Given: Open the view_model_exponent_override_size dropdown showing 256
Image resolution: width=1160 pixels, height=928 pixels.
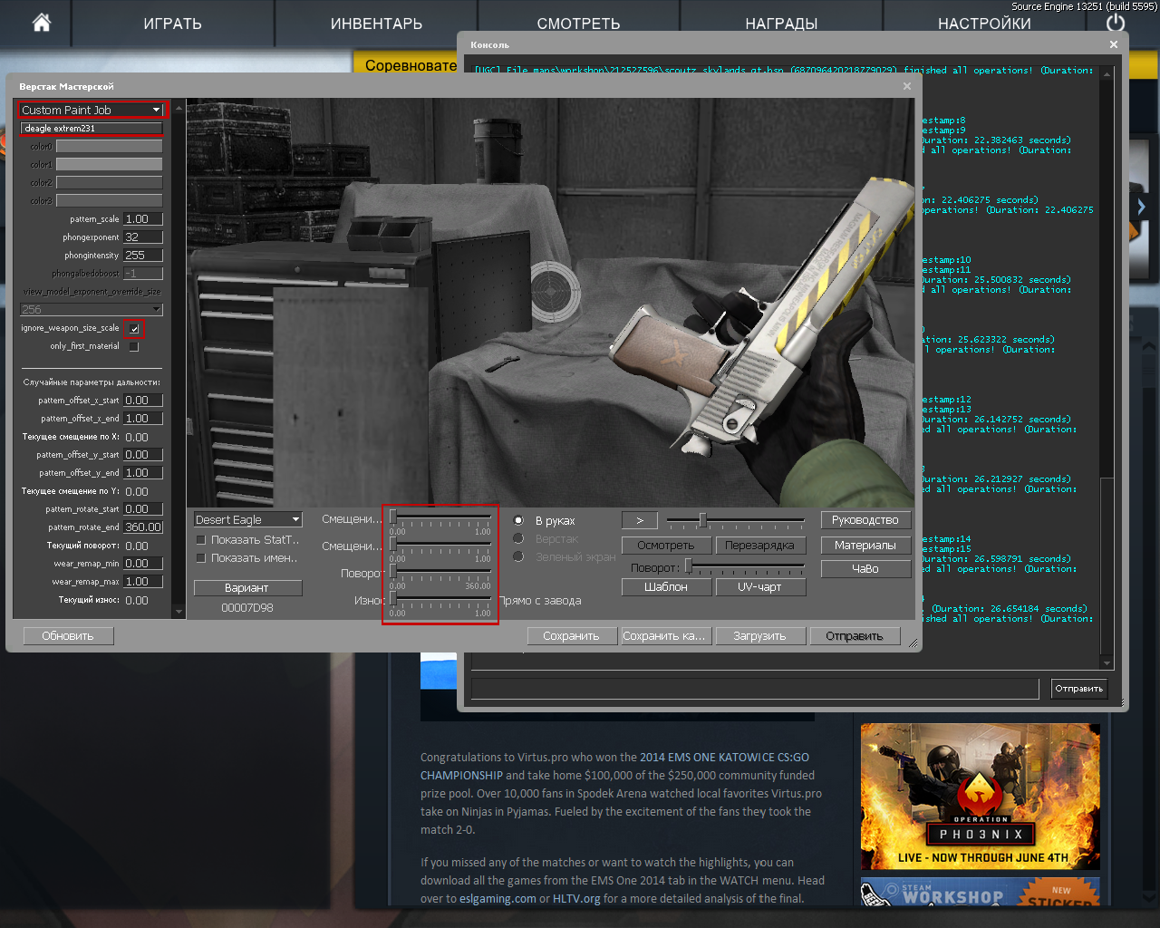Looking at the screenshot, I should 91,309.
